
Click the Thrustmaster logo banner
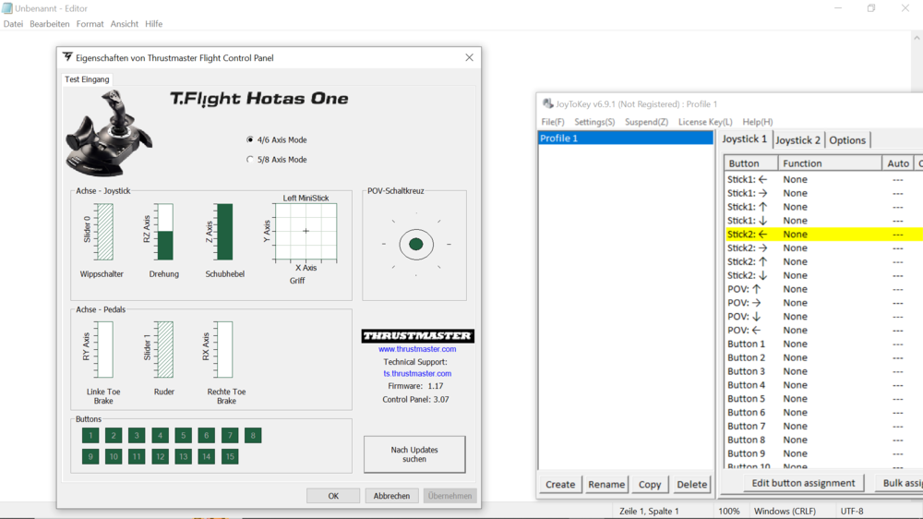coord(417,336)
